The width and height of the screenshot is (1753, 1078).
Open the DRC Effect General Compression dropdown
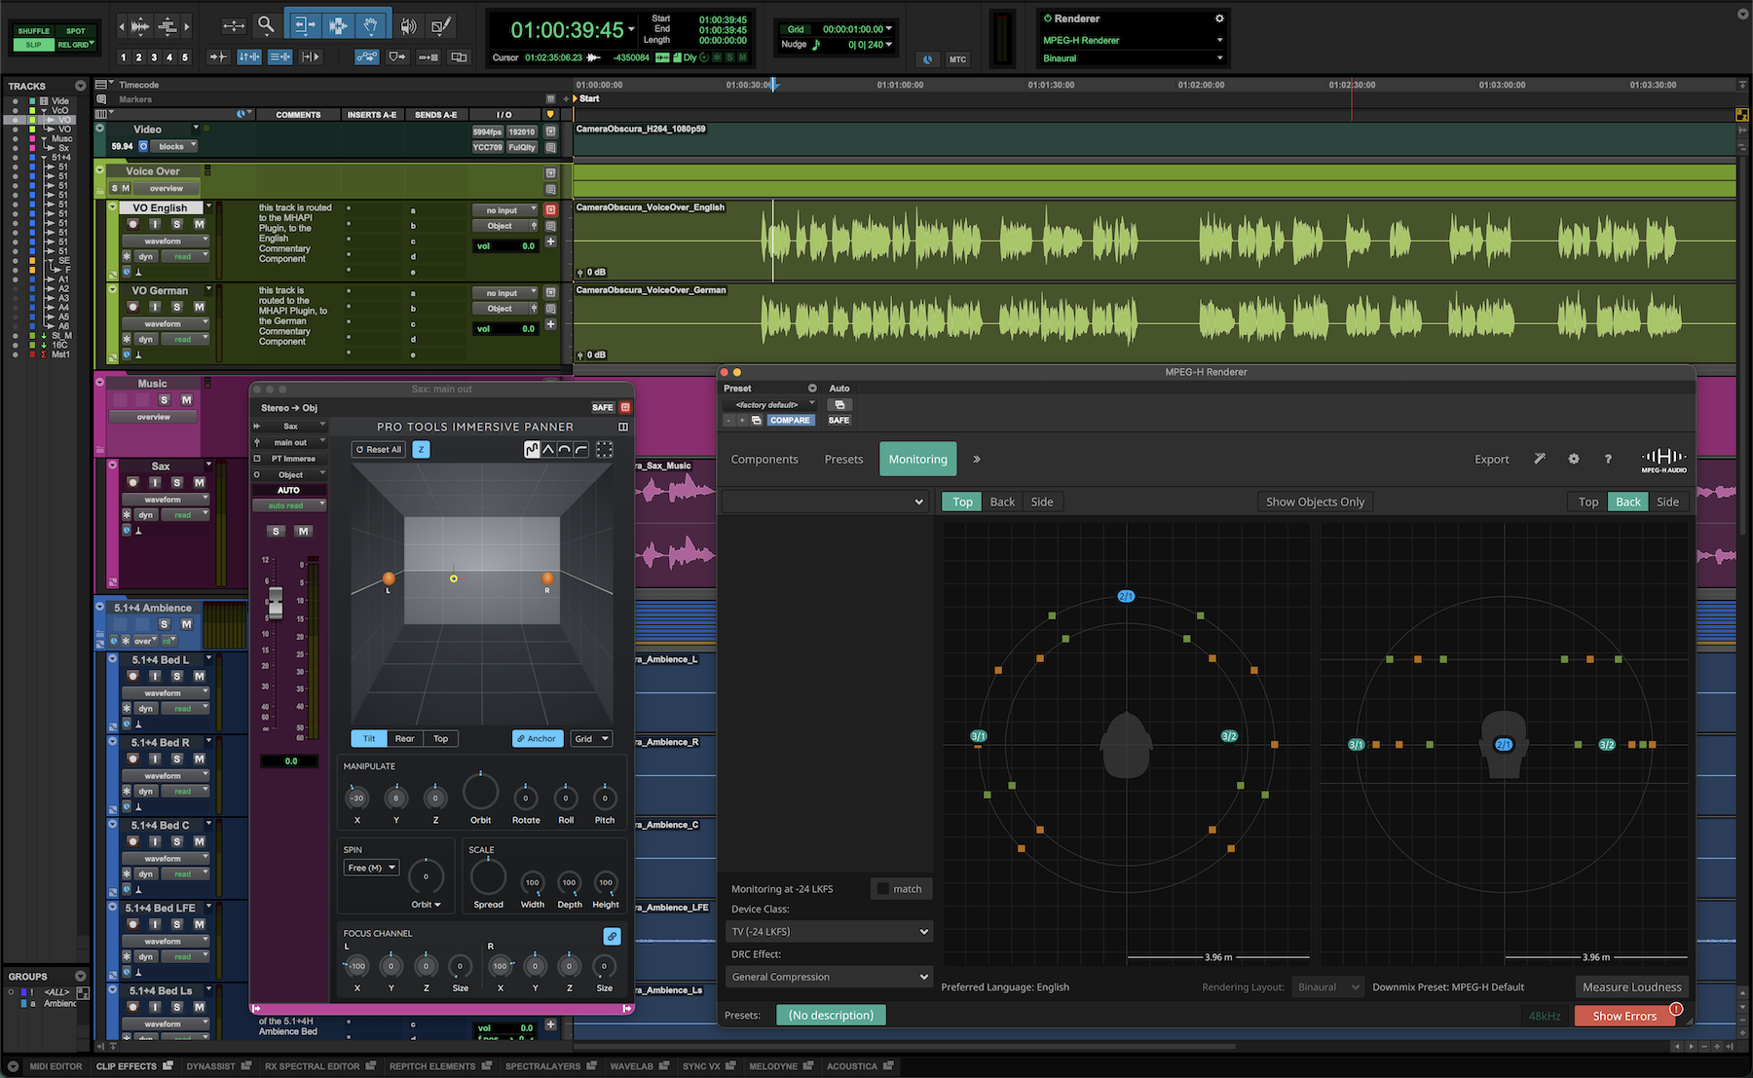[x=829, y=977]
